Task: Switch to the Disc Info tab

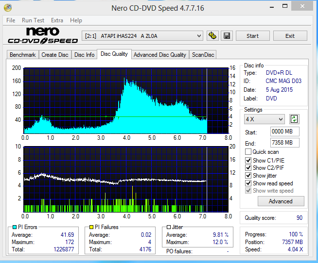Action: pyautogui.click(x=84, y=55)
